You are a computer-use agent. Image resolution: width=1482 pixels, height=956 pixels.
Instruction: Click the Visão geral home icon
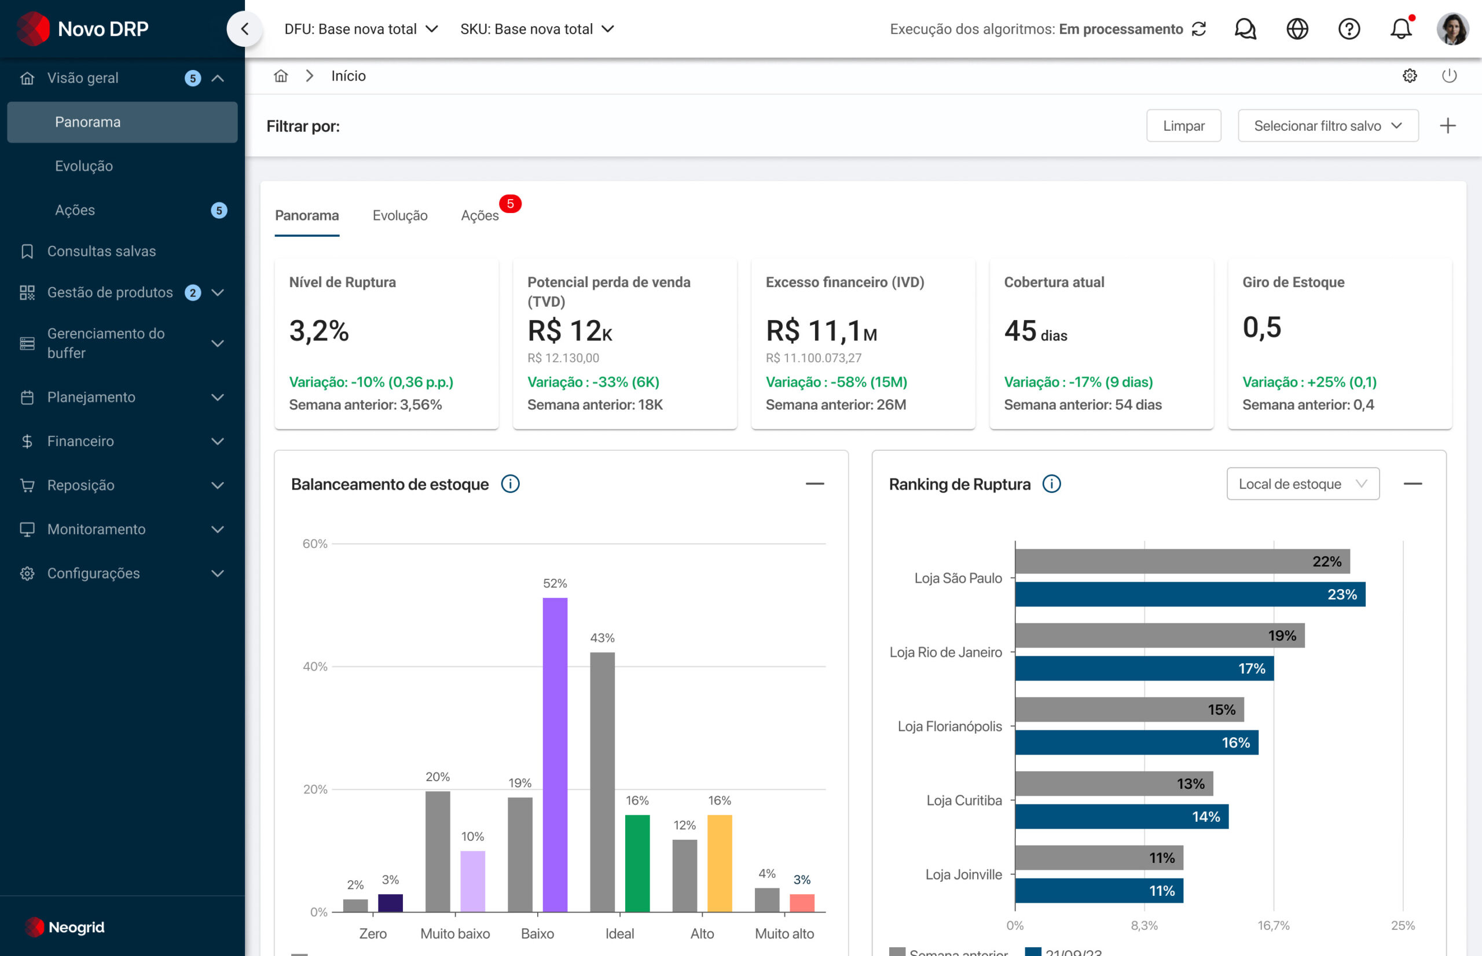[27, 78]
